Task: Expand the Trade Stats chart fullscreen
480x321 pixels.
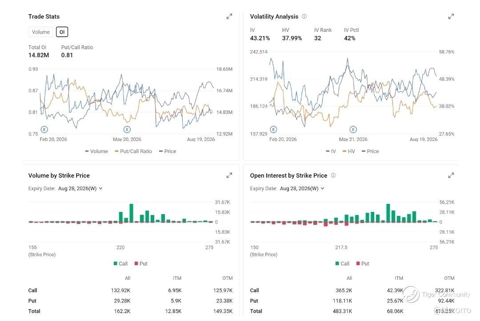Action: [229, 16]
